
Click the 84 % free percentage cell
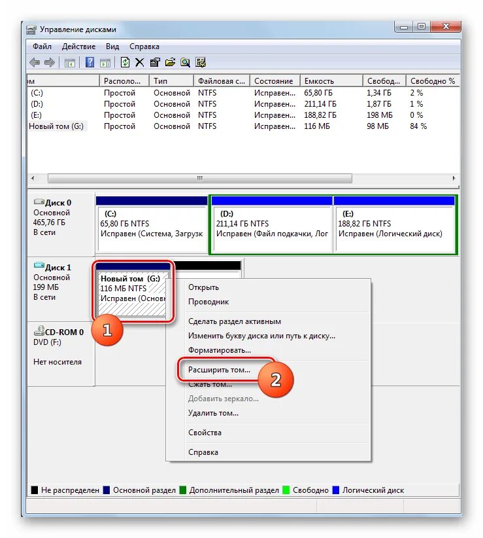(418, 126)
